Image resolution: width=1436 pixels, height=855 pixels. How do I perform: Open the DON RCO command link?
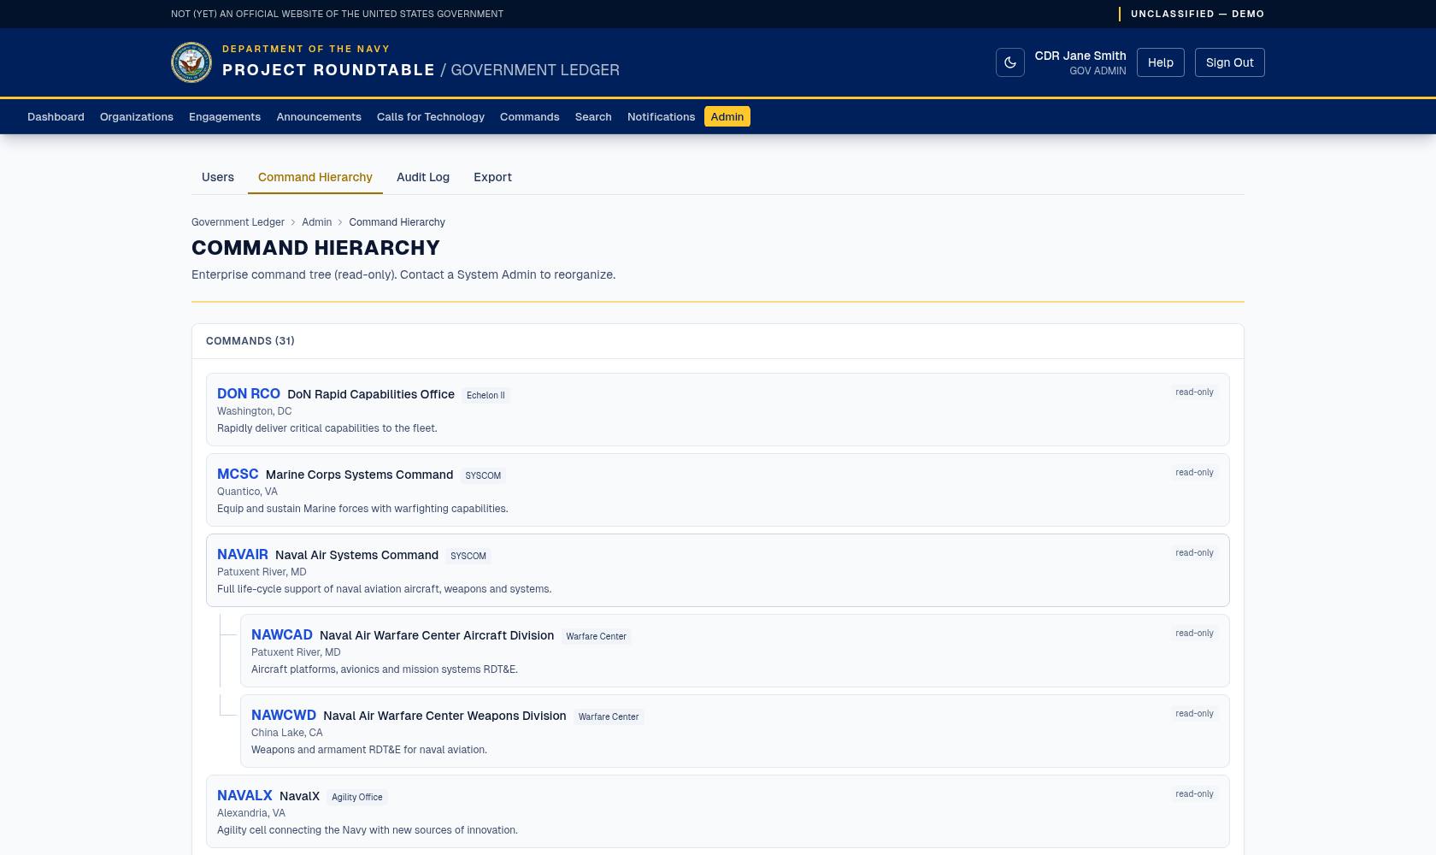[x=249, y=393]
